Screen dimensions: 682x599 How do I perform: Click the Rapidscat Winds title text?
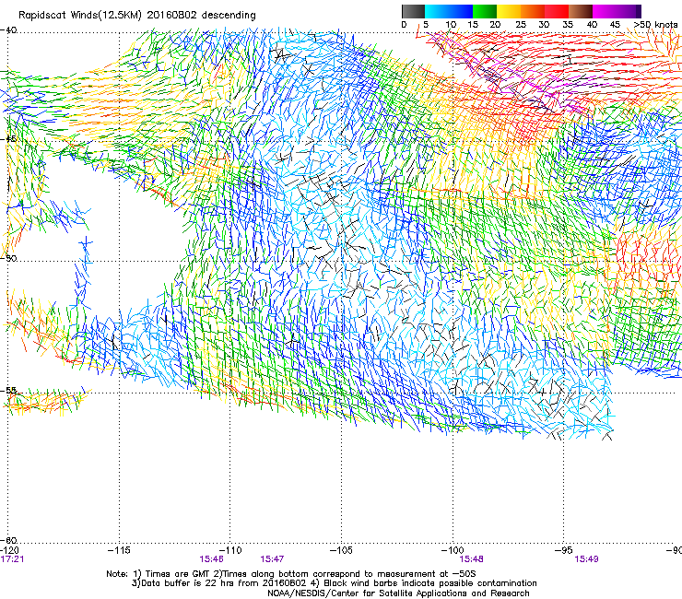click(x=137, y=15)
